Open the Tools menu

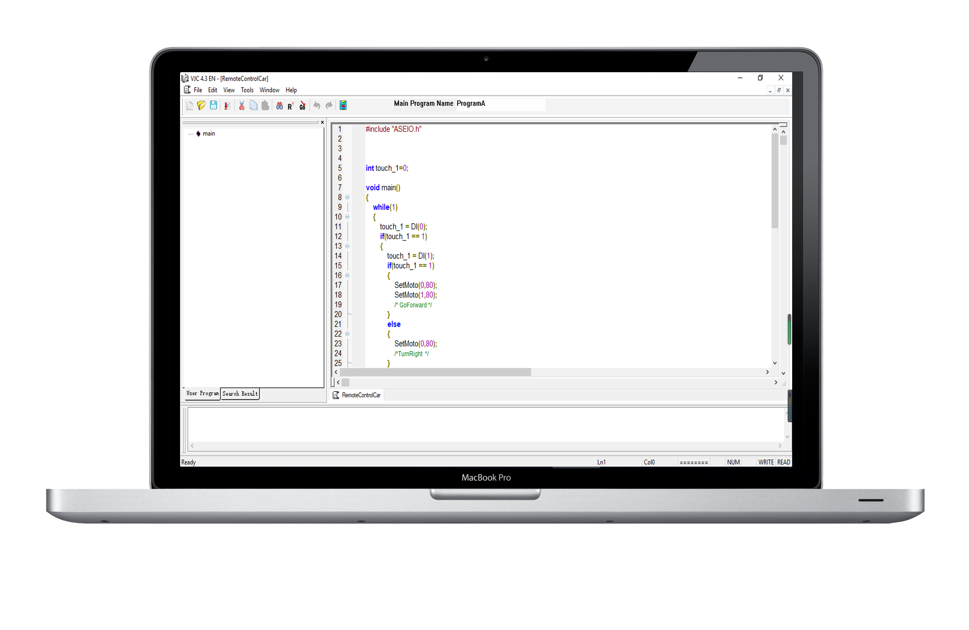(247, 90)
